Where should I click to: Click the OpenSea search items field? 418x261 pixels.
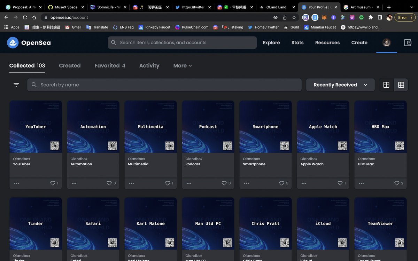(x=182, y=42)
